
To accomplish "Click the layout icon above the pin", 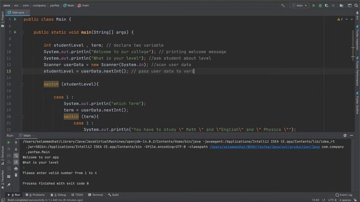I will click(9, 177).
